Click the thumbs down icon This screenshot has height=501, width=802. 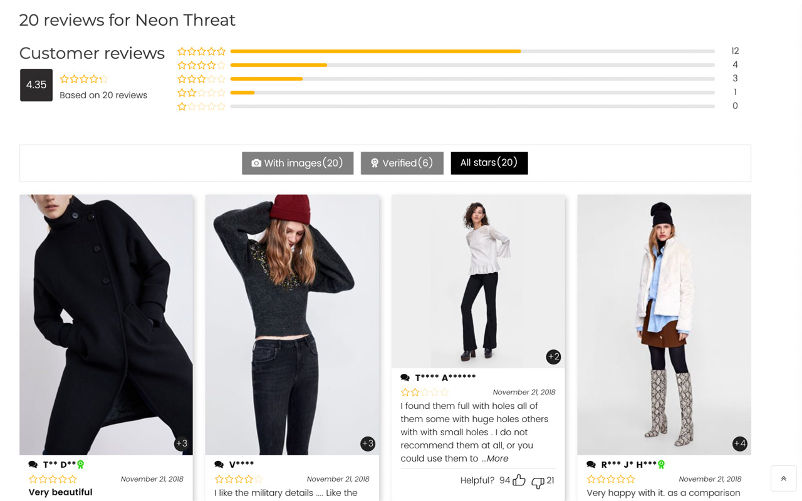tap(538, 482)
